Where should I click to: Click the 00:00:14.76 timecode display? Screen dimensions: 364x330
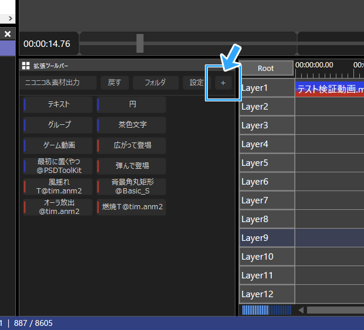pyautogui.click(x=47, y=44)
